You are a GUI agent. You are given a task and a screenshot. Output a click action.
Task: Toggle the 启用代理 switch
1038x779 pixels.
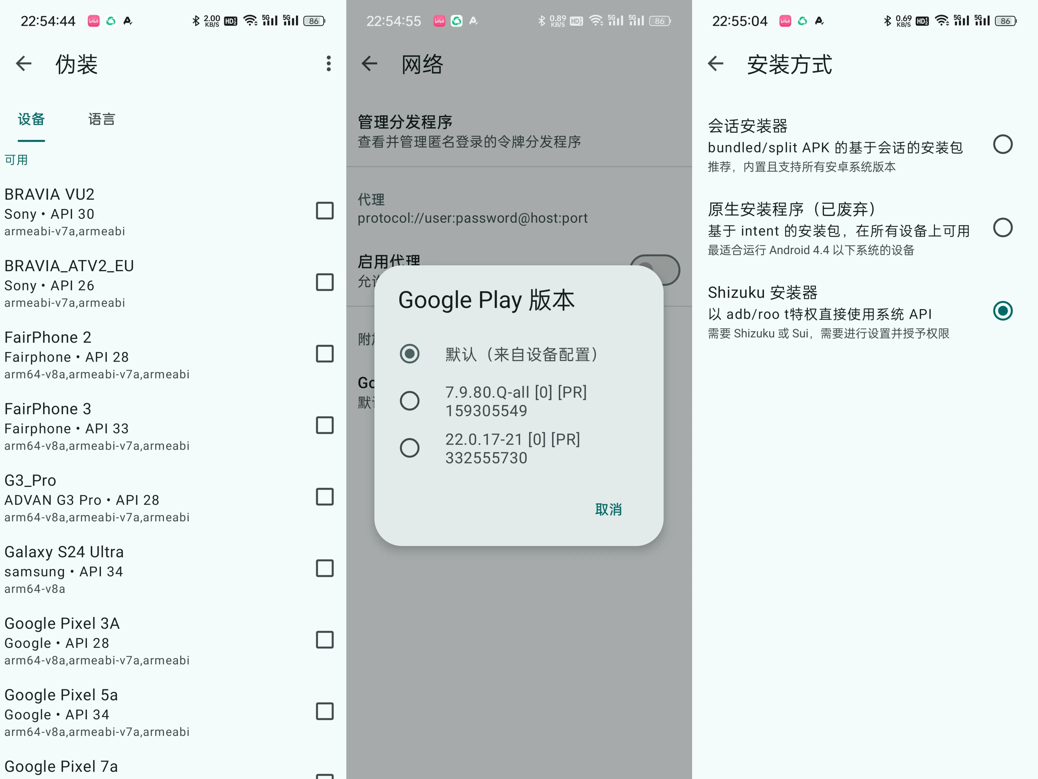point(655,270)
